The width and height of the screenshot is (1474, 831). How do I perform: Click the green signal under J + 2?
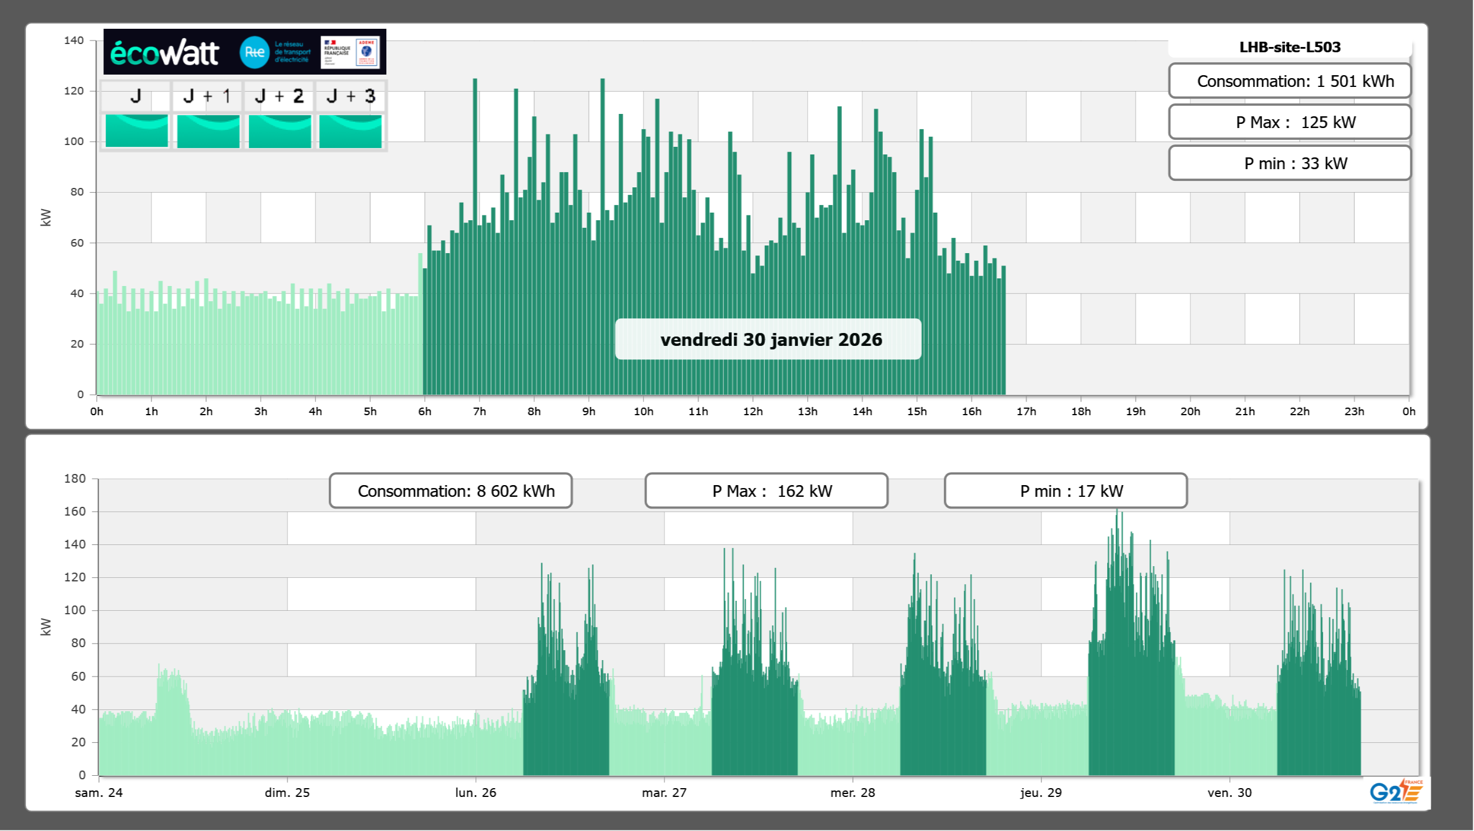click(x=280, y=130)
